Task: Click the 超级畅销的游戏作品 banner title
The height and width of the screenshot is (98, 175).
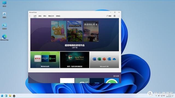Action: pos(75,45)
